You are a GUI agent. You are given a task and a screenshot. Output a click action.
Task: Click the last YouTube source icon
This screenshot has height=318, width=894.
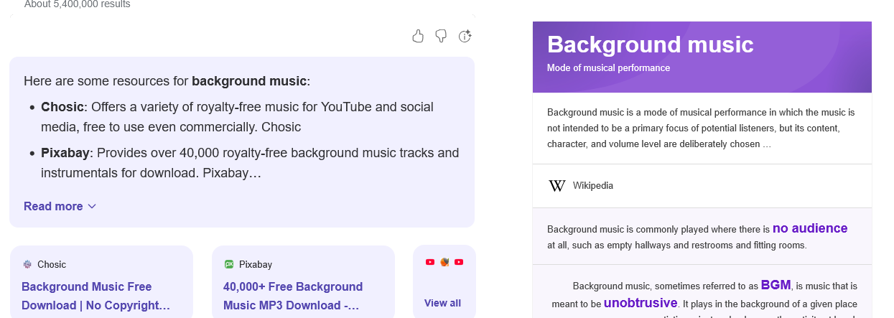459,262
